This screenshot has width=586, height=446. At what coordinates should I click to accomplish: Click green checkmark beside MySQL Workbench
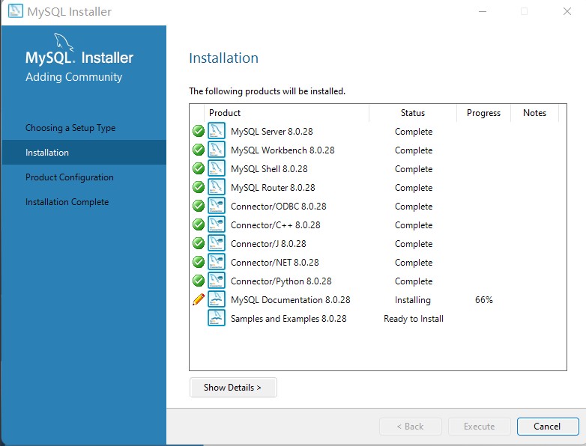click(199, 150)
